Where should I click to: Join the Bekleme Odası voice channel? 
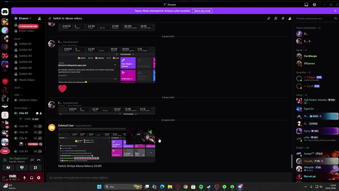click(28, 100)
